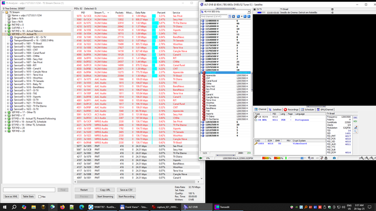Image resolution: width=376 pixels, height=211 pixels.
Task: Switch to the Satellites tab
Action: [x=275, y=110]
